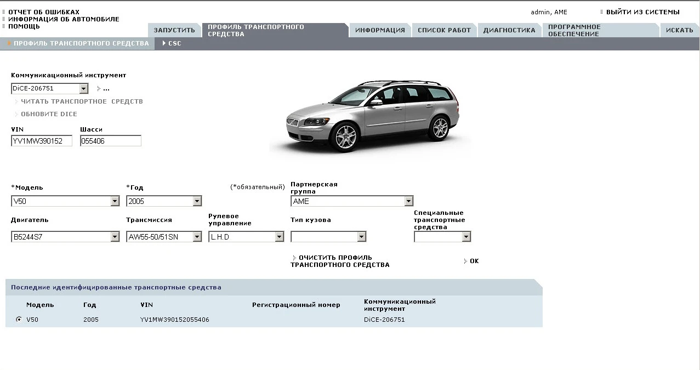Click the Обновите DiCE link

[x=49, y=114]
